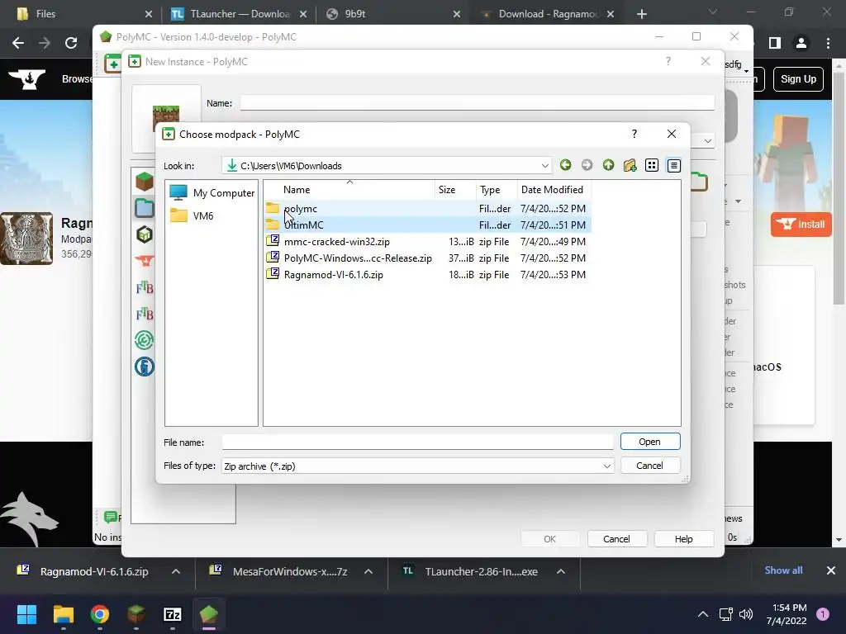
Task: Click the help question mark in Choose modpack
Action: [x=634, y=134]
